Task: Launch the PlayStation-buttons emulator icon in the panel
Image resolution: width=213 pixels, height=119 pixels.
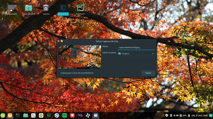Action: pos(88,116)
